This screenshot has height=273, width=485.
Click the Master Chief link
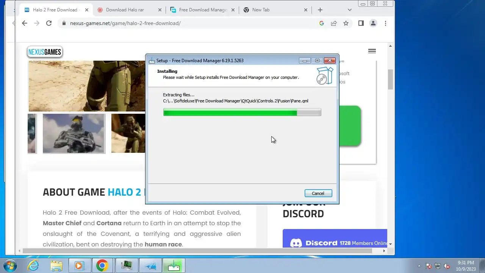pyautogui.click(x=62, y=223)
